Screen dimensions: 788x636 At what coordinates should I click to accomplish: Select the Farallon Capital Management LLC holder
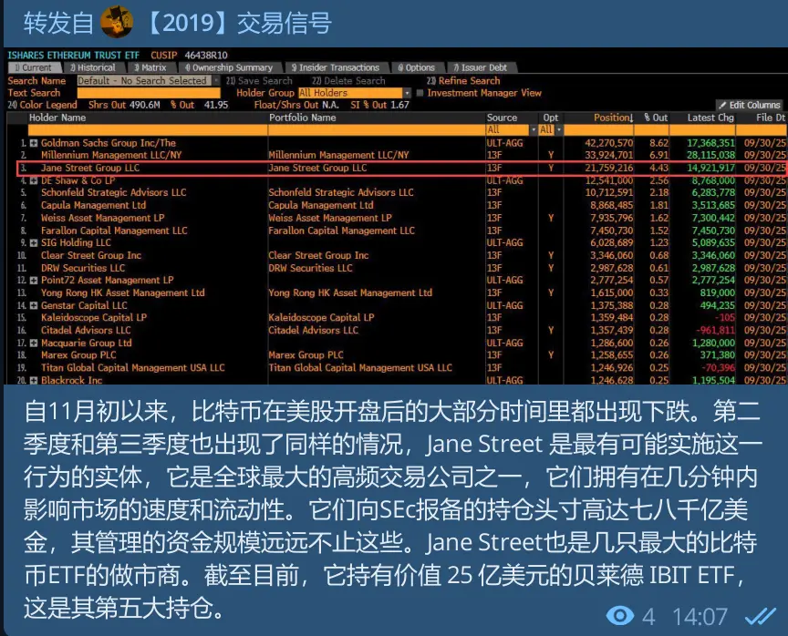[x=114, y=231]
